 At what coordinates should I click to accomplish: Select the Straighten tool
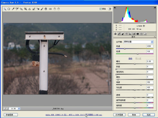[x=29, y=9]
